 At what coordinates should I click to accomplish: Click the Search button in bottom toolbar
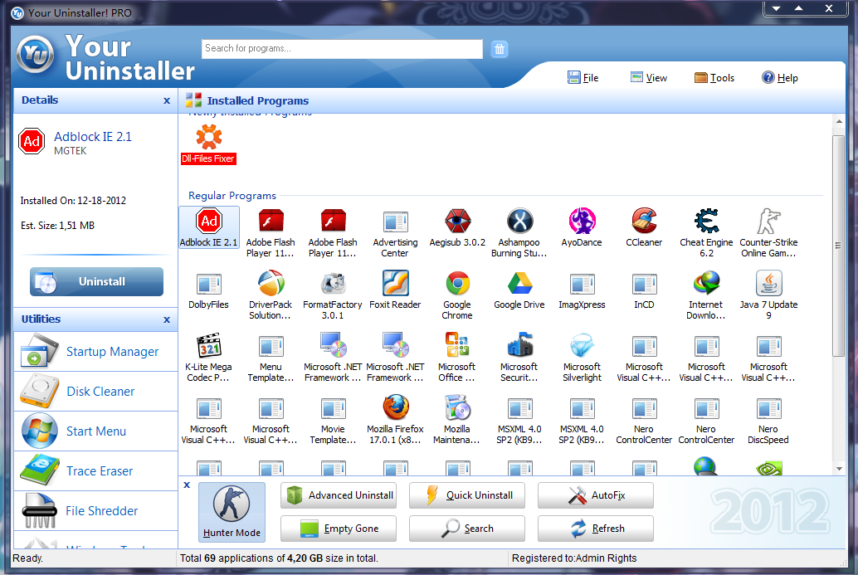pos(467,529)
